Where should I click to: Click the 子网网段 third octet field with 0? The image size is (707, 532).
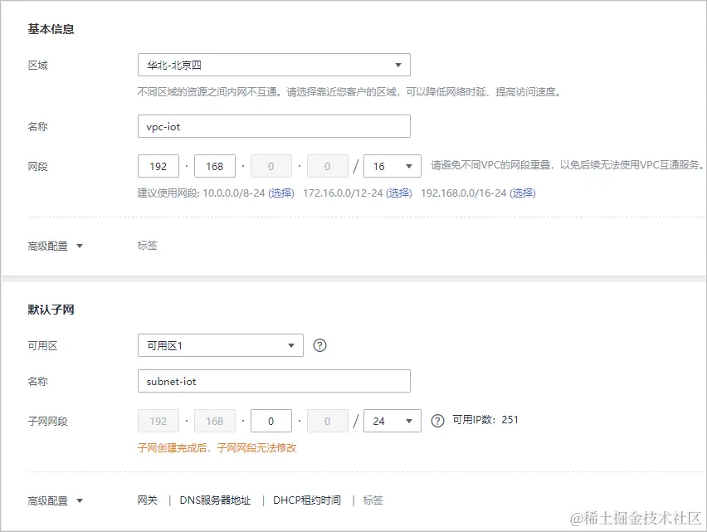coord(271,421)
